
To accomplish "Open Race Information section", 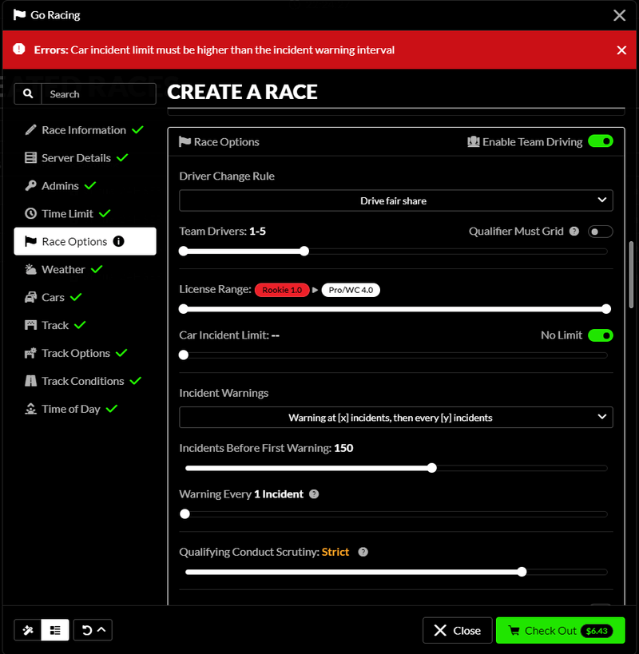I will pyautogui.click(x=85, y=130).
